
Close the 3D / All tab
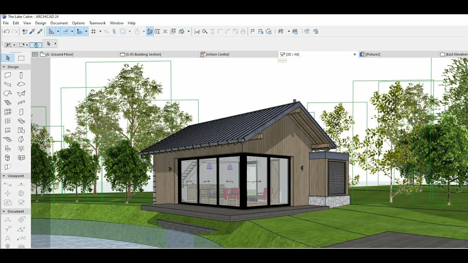(355, 54)
